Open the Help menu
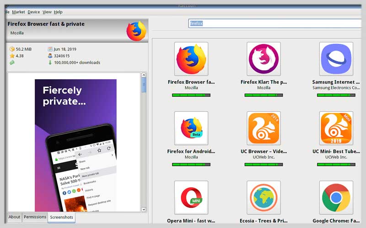The image size is (366, 228). pos(58,12)
